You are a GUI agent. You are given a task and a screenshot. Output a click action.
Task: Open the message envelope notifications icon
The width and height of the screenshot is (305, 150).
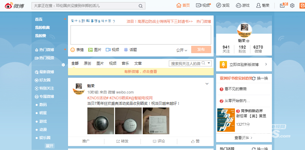[282, 6]
